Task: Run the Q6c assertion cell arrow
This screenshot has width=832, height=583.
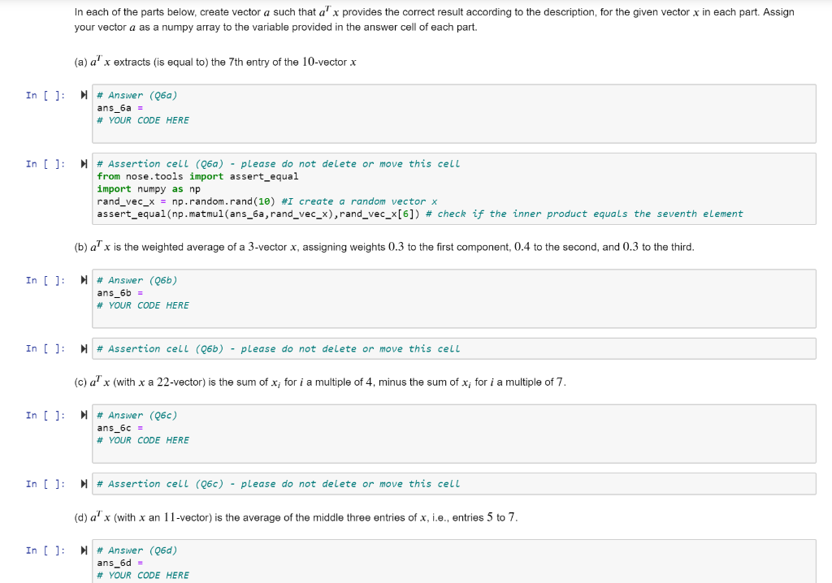Action: [84, 483]
